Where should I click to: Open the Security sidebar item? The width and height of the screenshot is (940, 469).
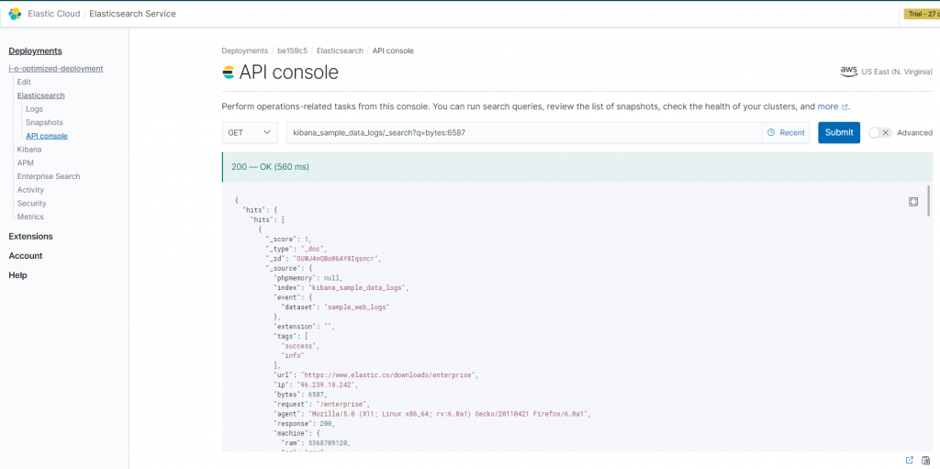pos(31,203)
